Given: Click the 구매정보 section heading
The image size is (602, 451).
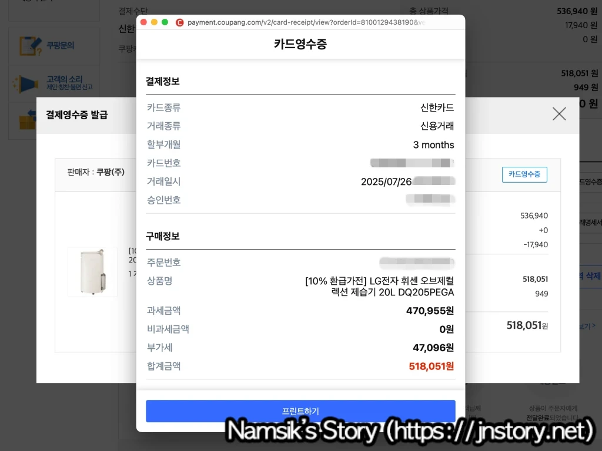Looking at the screenshot, I should pyautogui.click(x=163, y=236).
